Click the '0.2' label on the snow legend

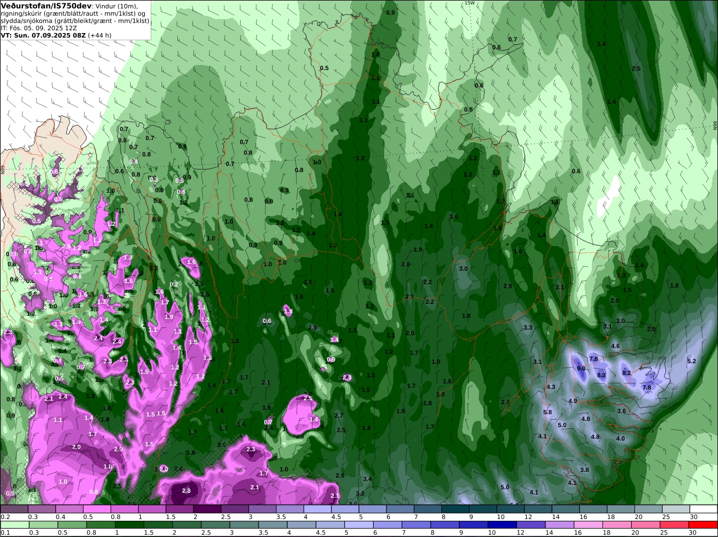(x=5, y=517)
